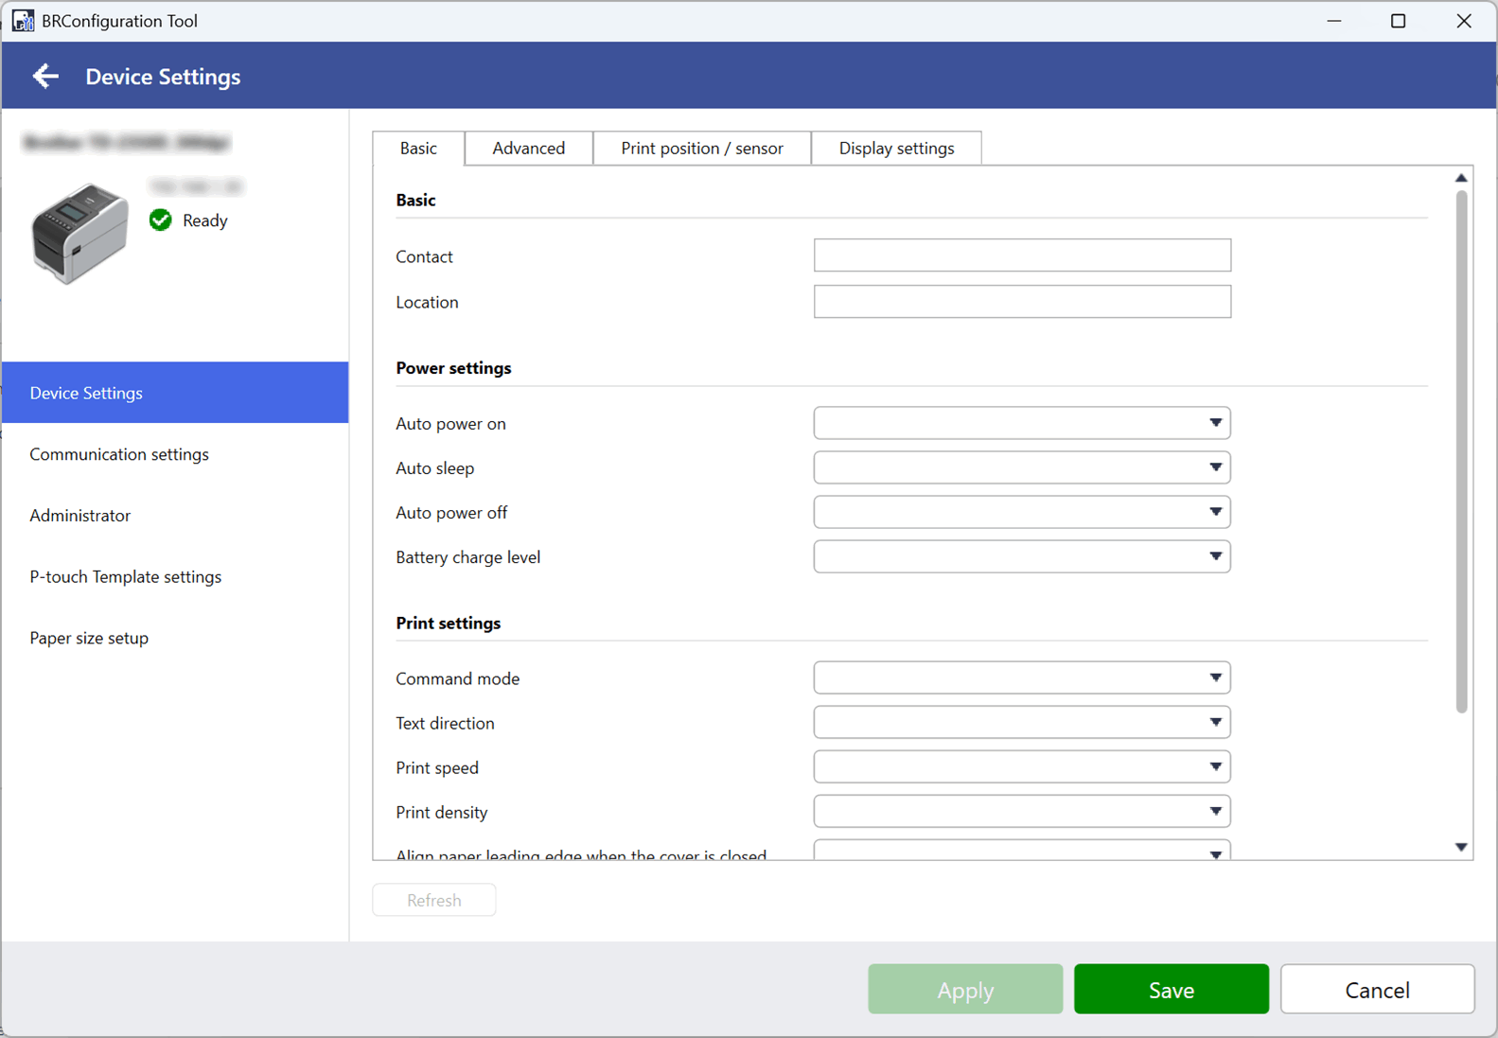Image resolution: width=1498 pixels, height=1038 pixels.
Task: Click the BRConfiguration Tool app icon
Action: [x=22, y=21]
